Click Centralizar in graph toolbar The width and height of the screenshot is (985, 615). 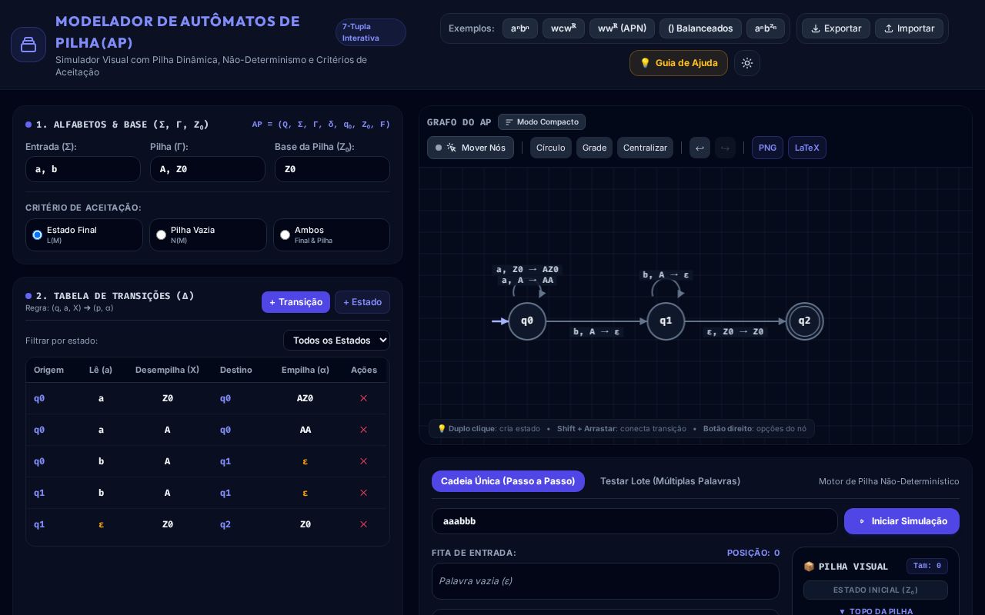point(645,148)
